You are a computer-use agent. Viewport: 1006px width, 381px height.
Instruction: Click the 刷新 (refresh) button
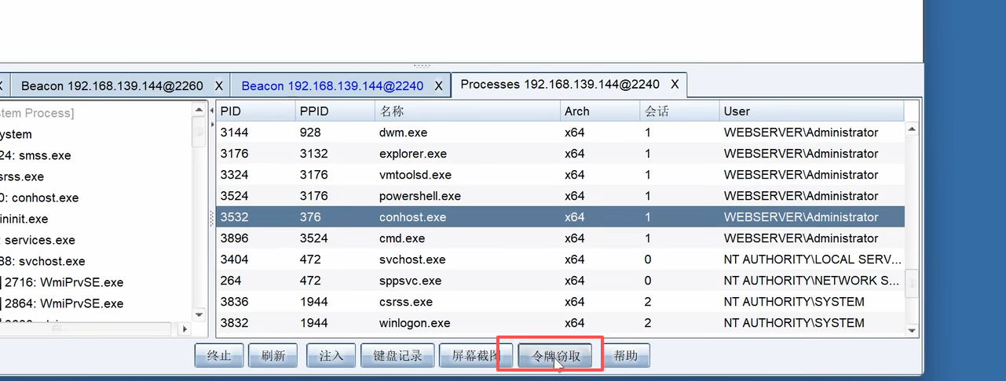coord(273,356)
